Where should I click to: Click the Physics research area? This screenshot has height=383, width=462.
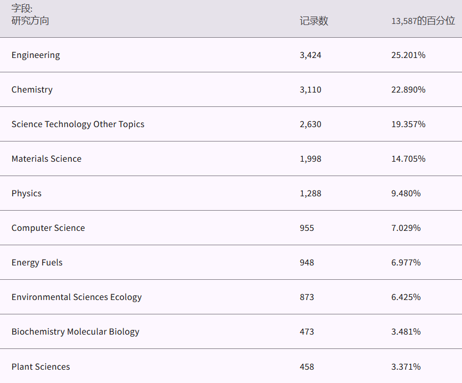[26, 193]
